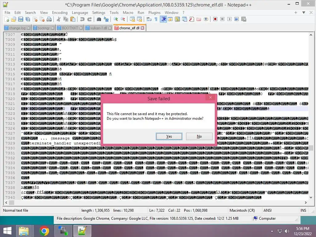Click the plus icon in menu bar
Viewport: 316px width, 237px height.
(x=296, y=12)
